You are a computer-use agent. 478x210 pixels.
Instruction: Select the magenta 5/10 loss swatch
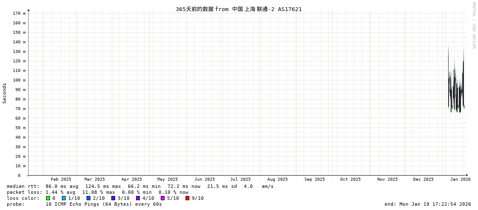coord(163,198)
